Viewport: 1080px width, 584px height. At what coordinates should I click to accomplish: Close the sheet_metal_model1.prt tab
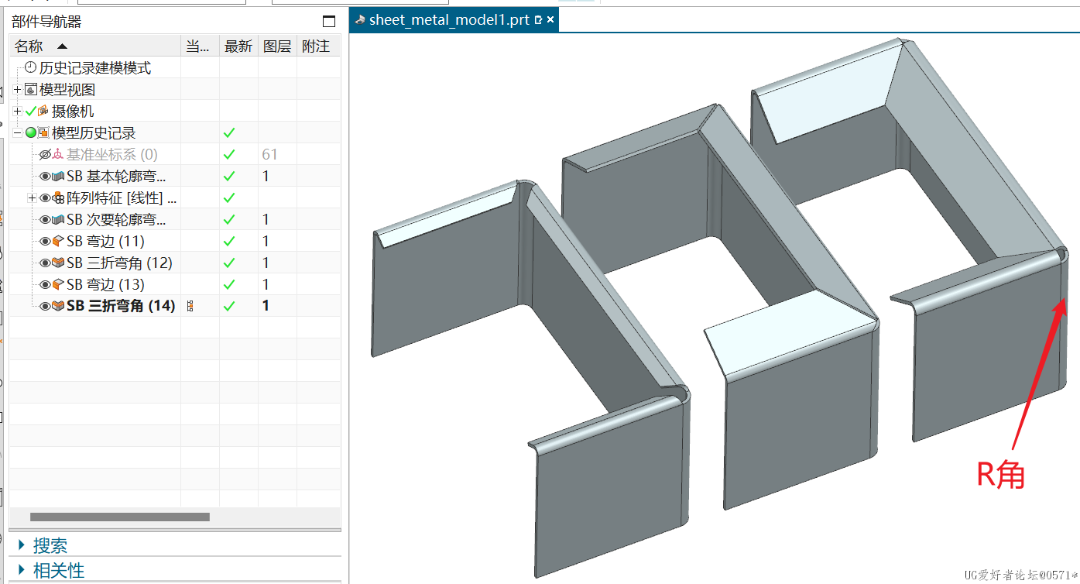point(550,20)
